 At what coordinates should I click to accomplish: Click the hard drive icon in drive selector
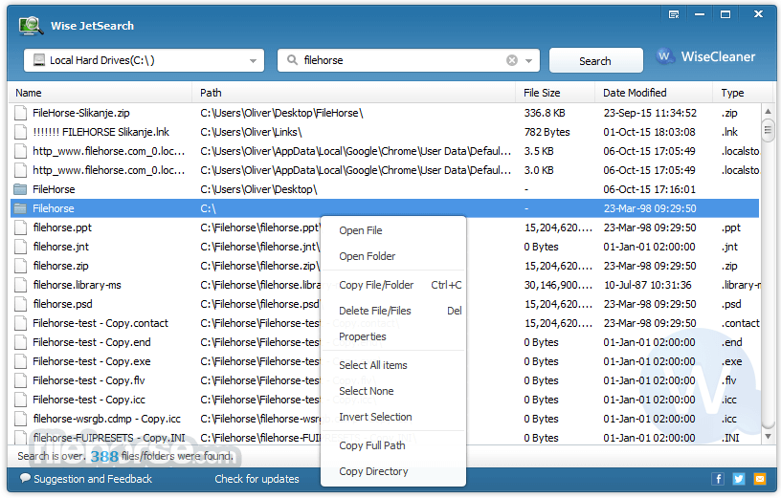pos(39,60)
